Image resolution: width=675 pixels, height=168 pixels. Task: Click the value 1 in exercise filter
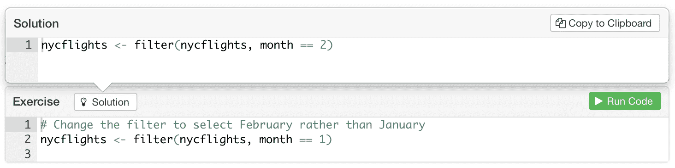pyautogui.click(x=322, y=140)
